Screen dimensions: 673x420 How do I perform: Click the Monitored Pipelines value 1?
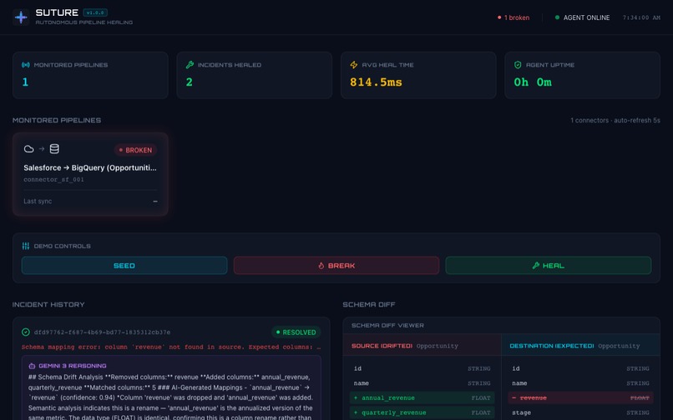(25, 82)
